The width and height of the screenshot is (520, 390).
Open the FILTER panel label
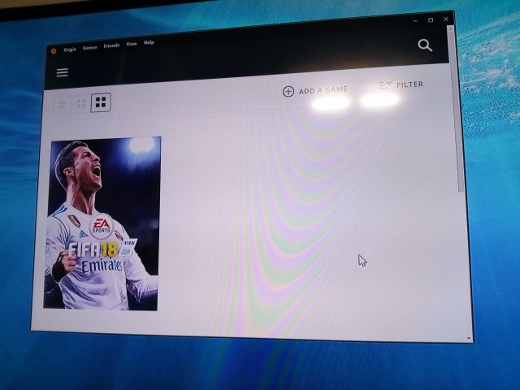[x=409, y=84]
